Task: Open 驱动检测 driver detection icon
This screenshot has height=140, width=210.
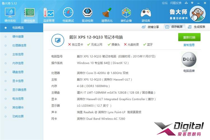Action: (x=87, y=15)
